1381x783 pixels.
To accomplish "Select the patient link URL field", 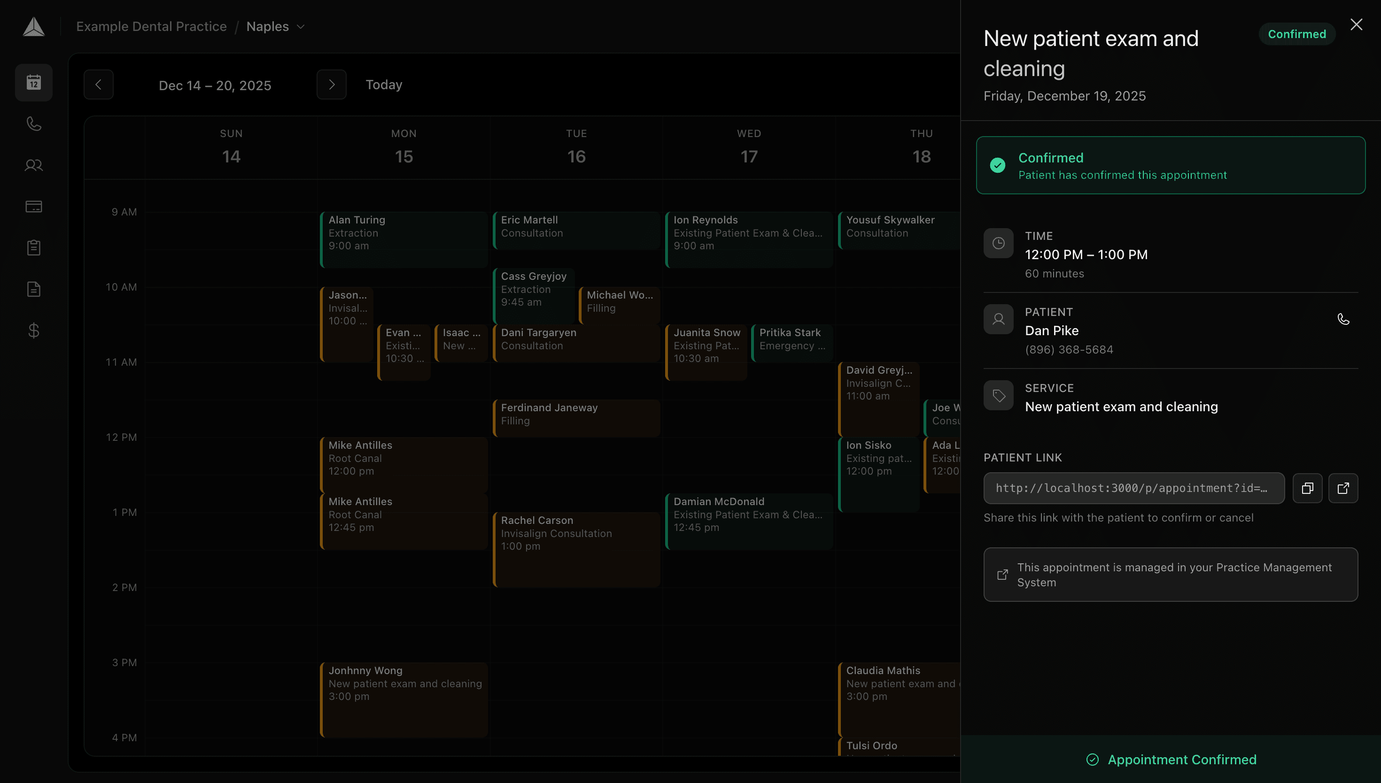I will (1133, 488).
